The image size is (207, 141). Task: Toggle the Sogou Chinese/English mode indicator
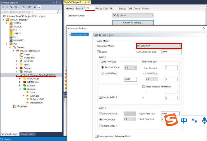(184, 121)
